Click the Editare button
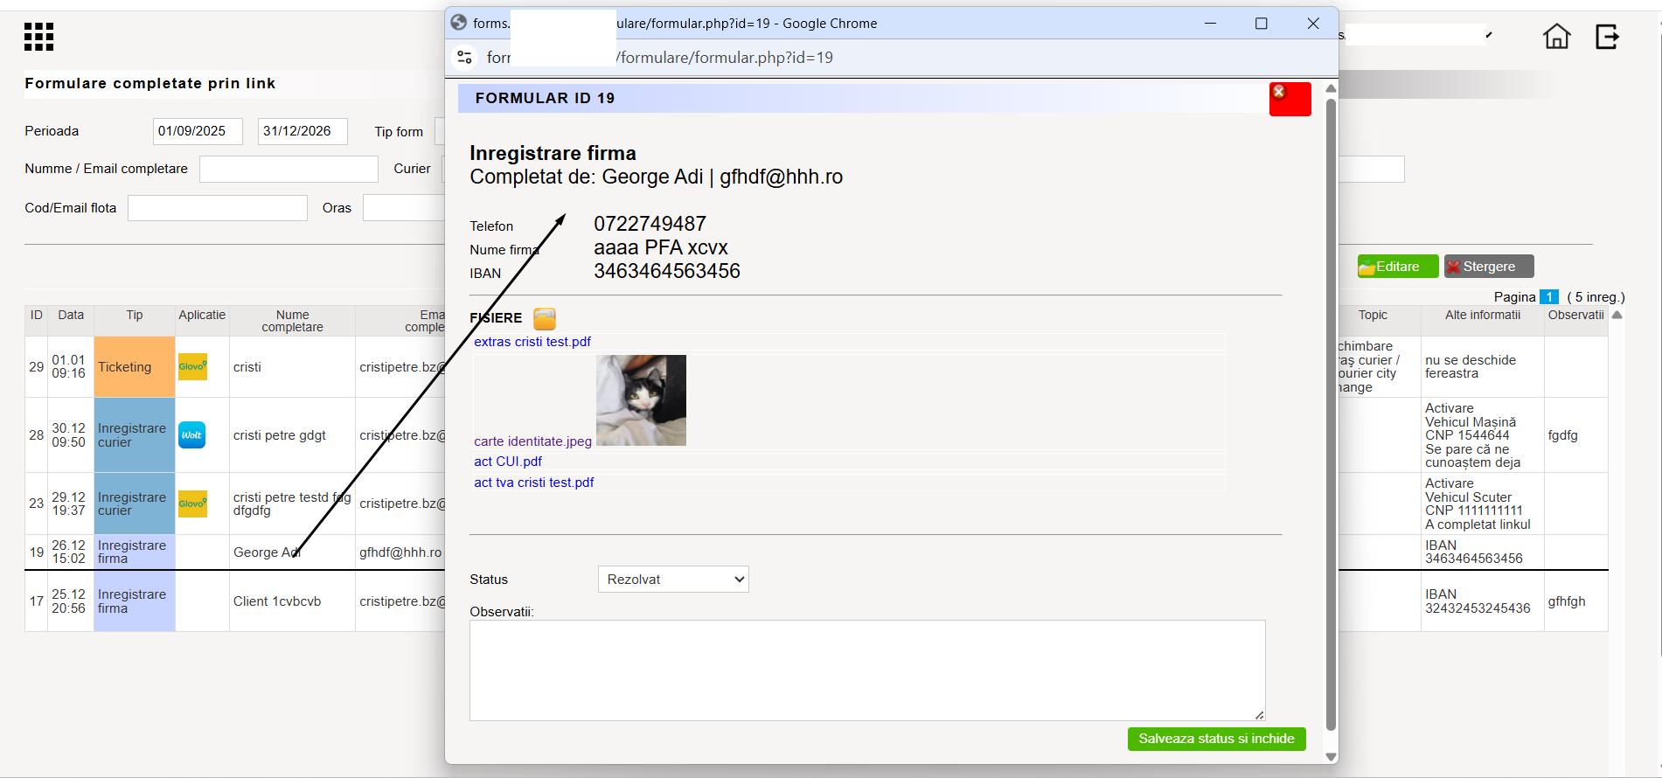The width and height of the screenshot is (1662, 778). point(1397,267)
